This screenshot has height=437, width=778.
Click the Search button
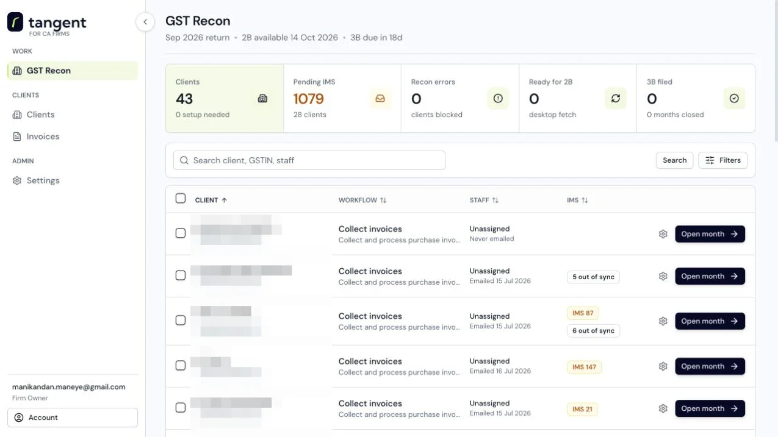(x=674, y=160)
